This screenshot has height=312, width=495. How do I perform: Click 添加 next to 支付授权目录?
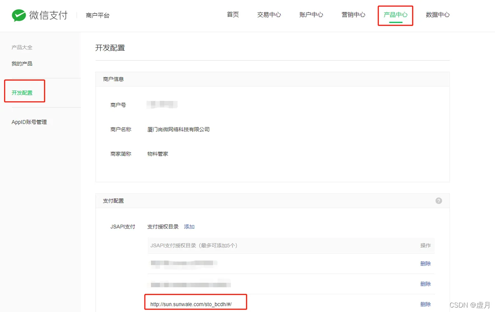[189, 227]
